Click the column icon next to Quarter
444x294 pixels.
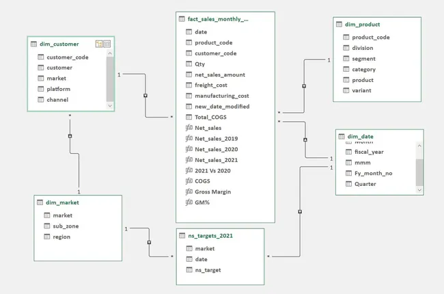[x=348, y=184]
